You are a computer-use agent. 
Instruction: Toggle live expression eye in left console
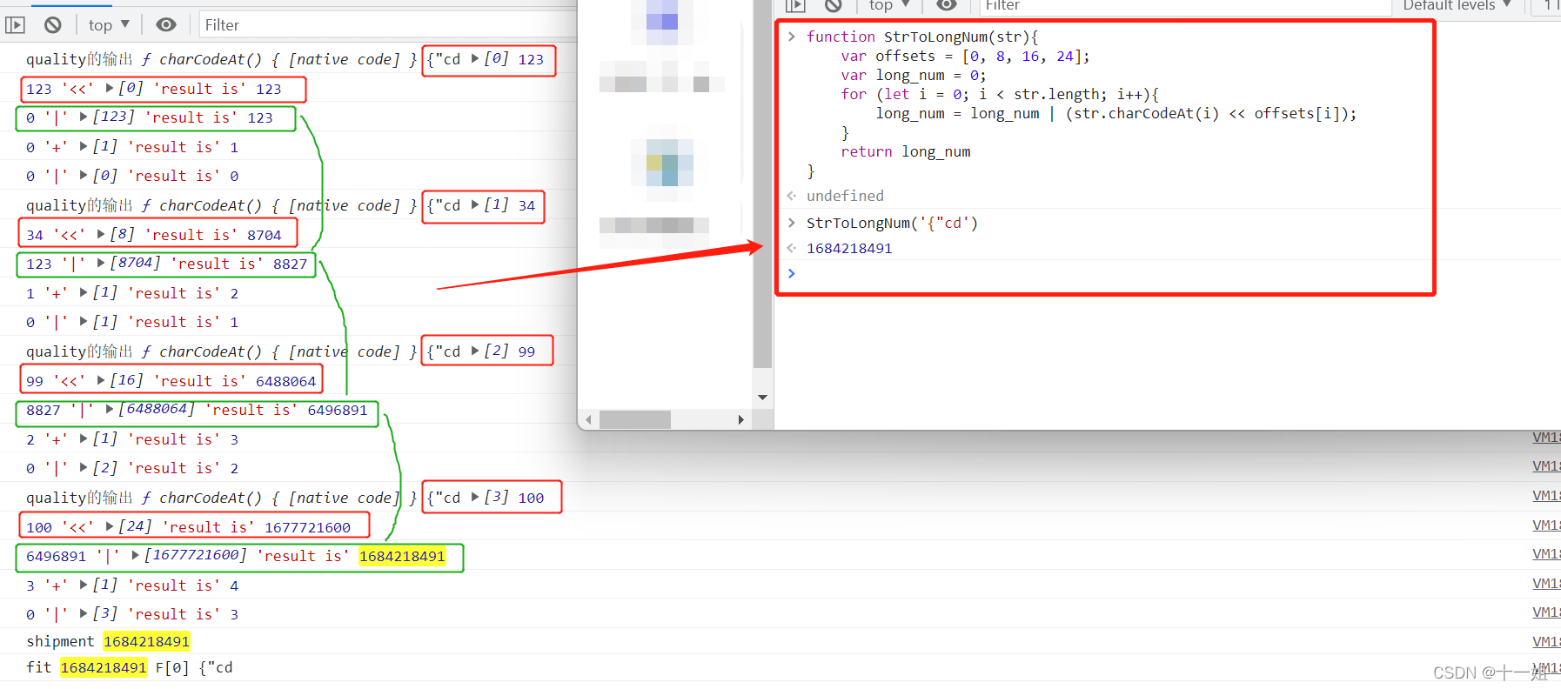[x=166, y=25]
